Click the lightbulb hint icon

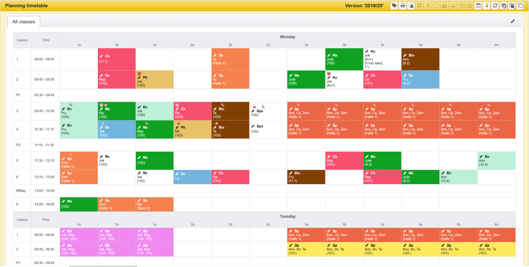tap(487, 6)
